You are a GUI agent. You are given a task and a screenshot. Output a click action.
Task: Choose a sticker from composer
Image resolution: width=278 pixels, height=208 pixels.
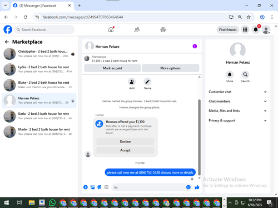(100, 187)
